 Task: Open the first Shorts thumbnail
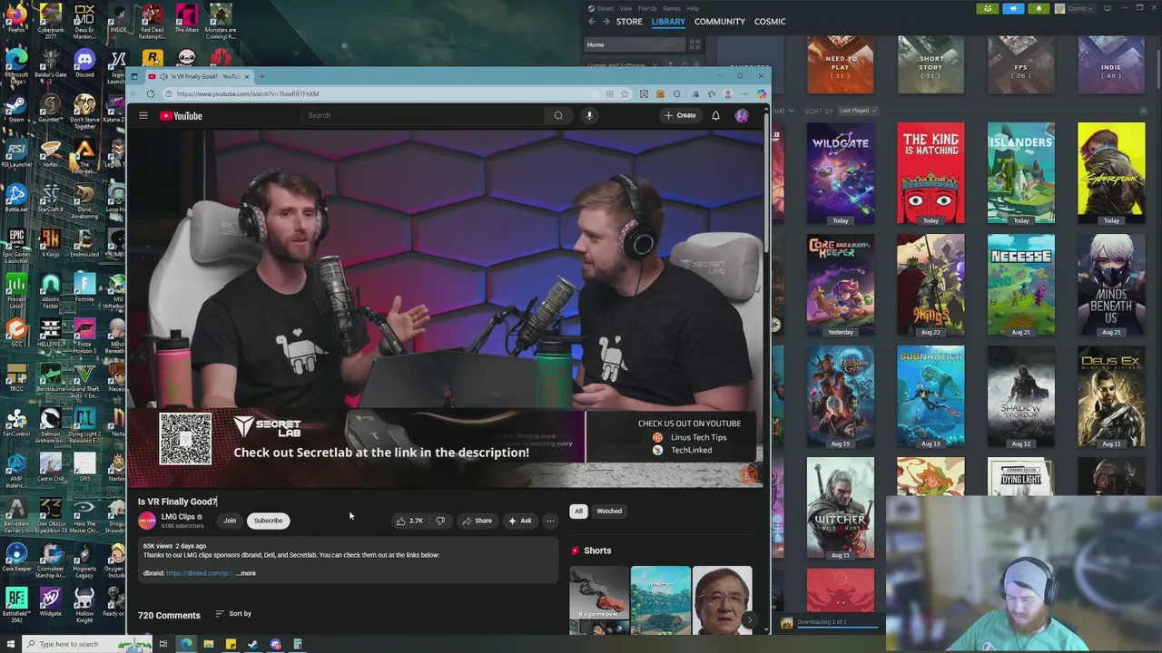coord(599,600)
